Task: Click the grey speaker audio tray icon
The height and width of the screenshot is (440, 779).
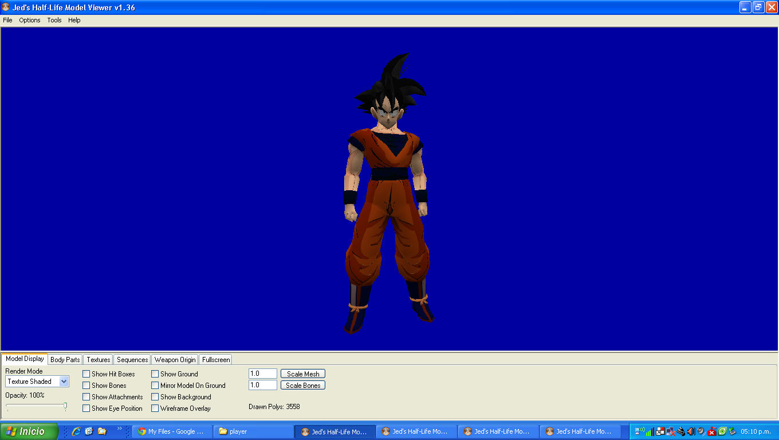Action: [702, 431]
